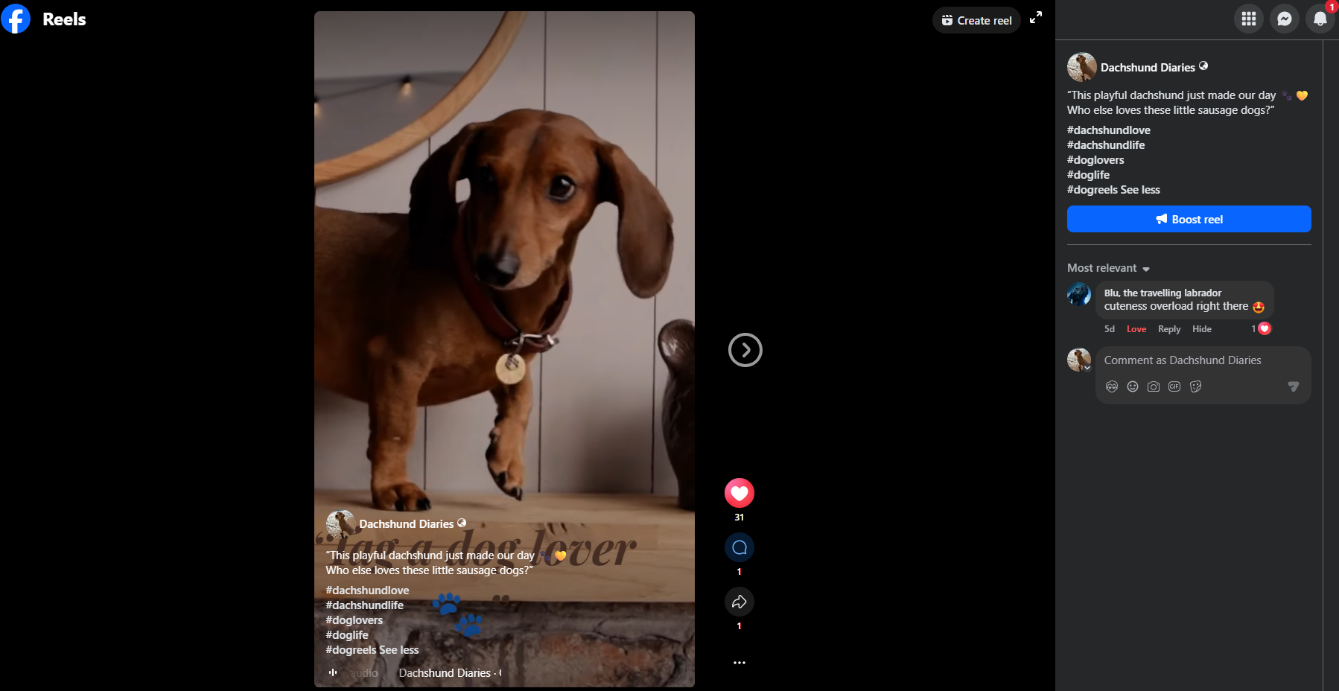The width and height of the screenshot is (1339, 691).
Task: Switch commenting identity via avatar dropdown
Action: pos(1079,360)
